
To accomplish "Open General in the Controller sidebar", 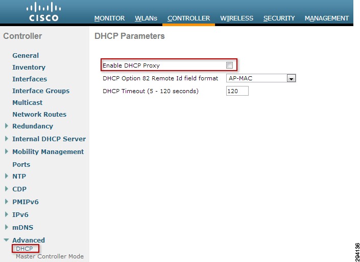I will (x=26, y=55).
